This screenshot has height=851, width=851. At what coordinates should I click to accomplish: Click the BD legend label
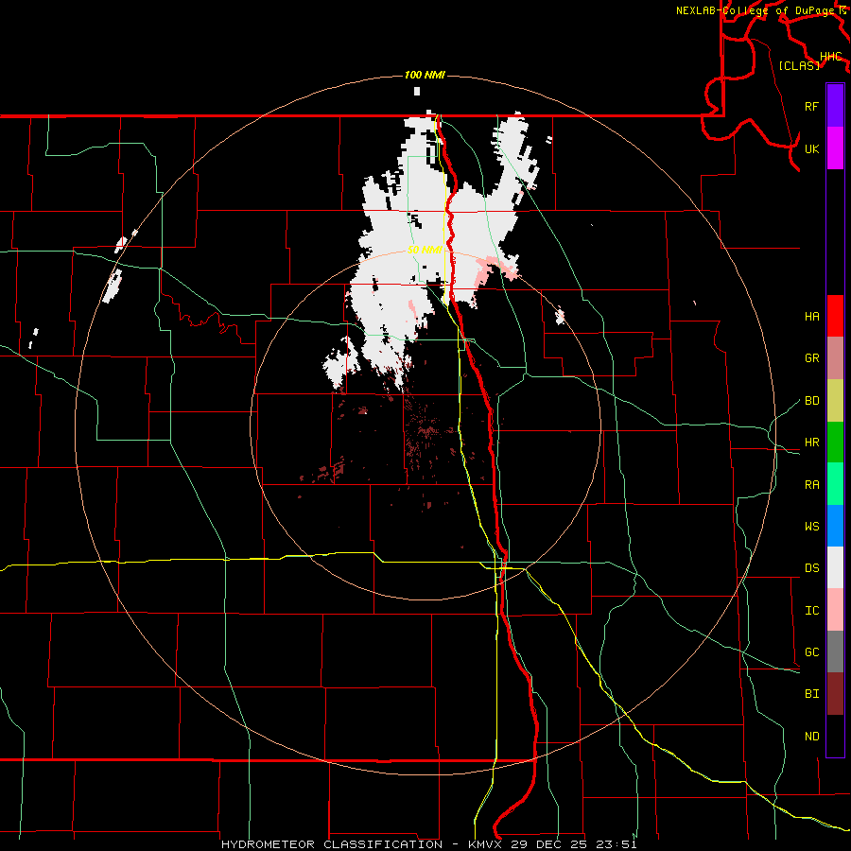(812, 401)
